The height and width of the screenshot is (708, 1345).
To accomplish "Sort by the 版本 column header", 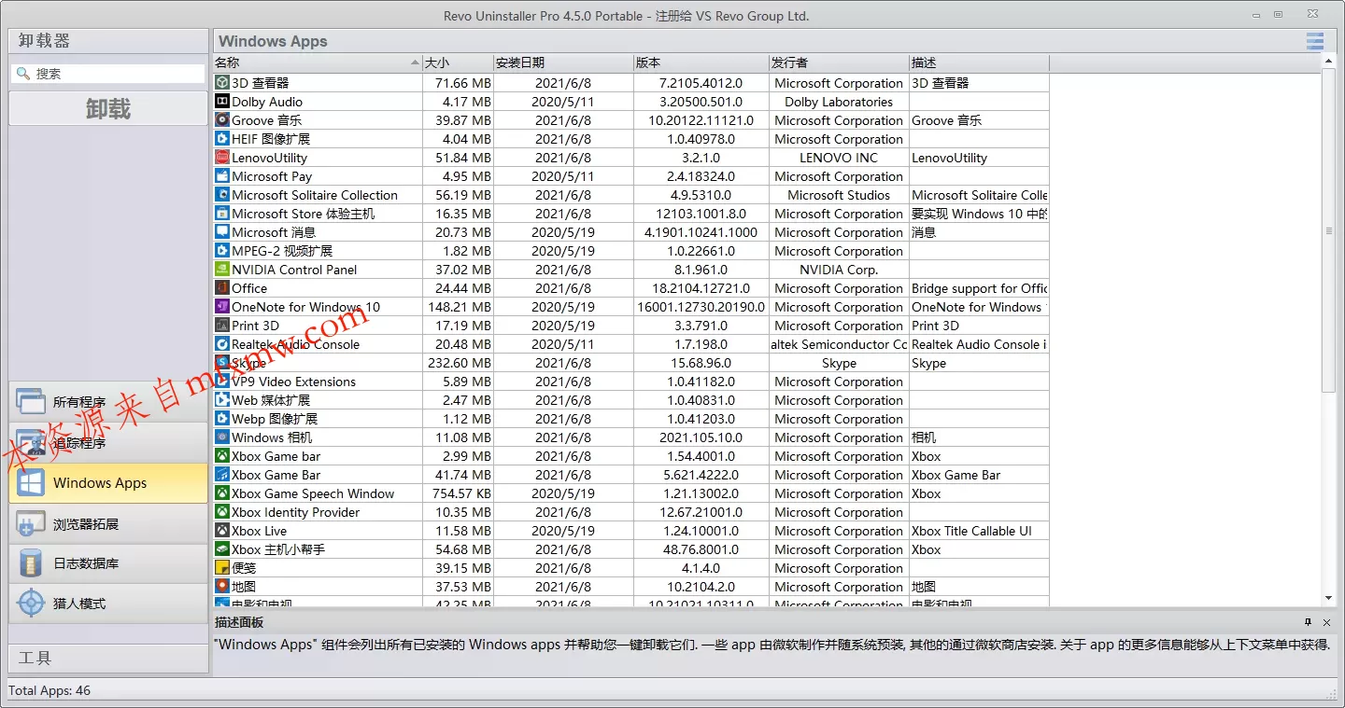I will [701, 63].
